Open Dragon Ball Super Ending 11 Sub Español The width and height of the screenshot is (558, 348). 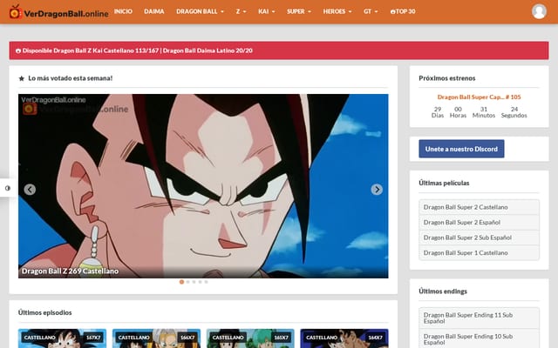tap(479, 318)
